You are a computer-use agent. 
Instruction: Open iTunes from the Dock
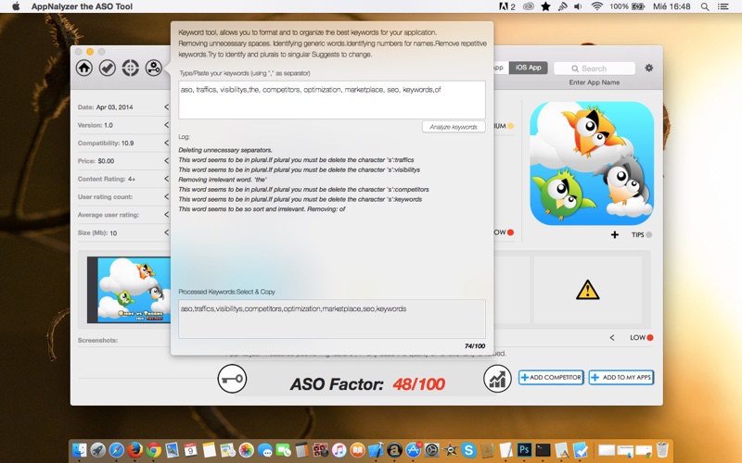click(339, 450)
